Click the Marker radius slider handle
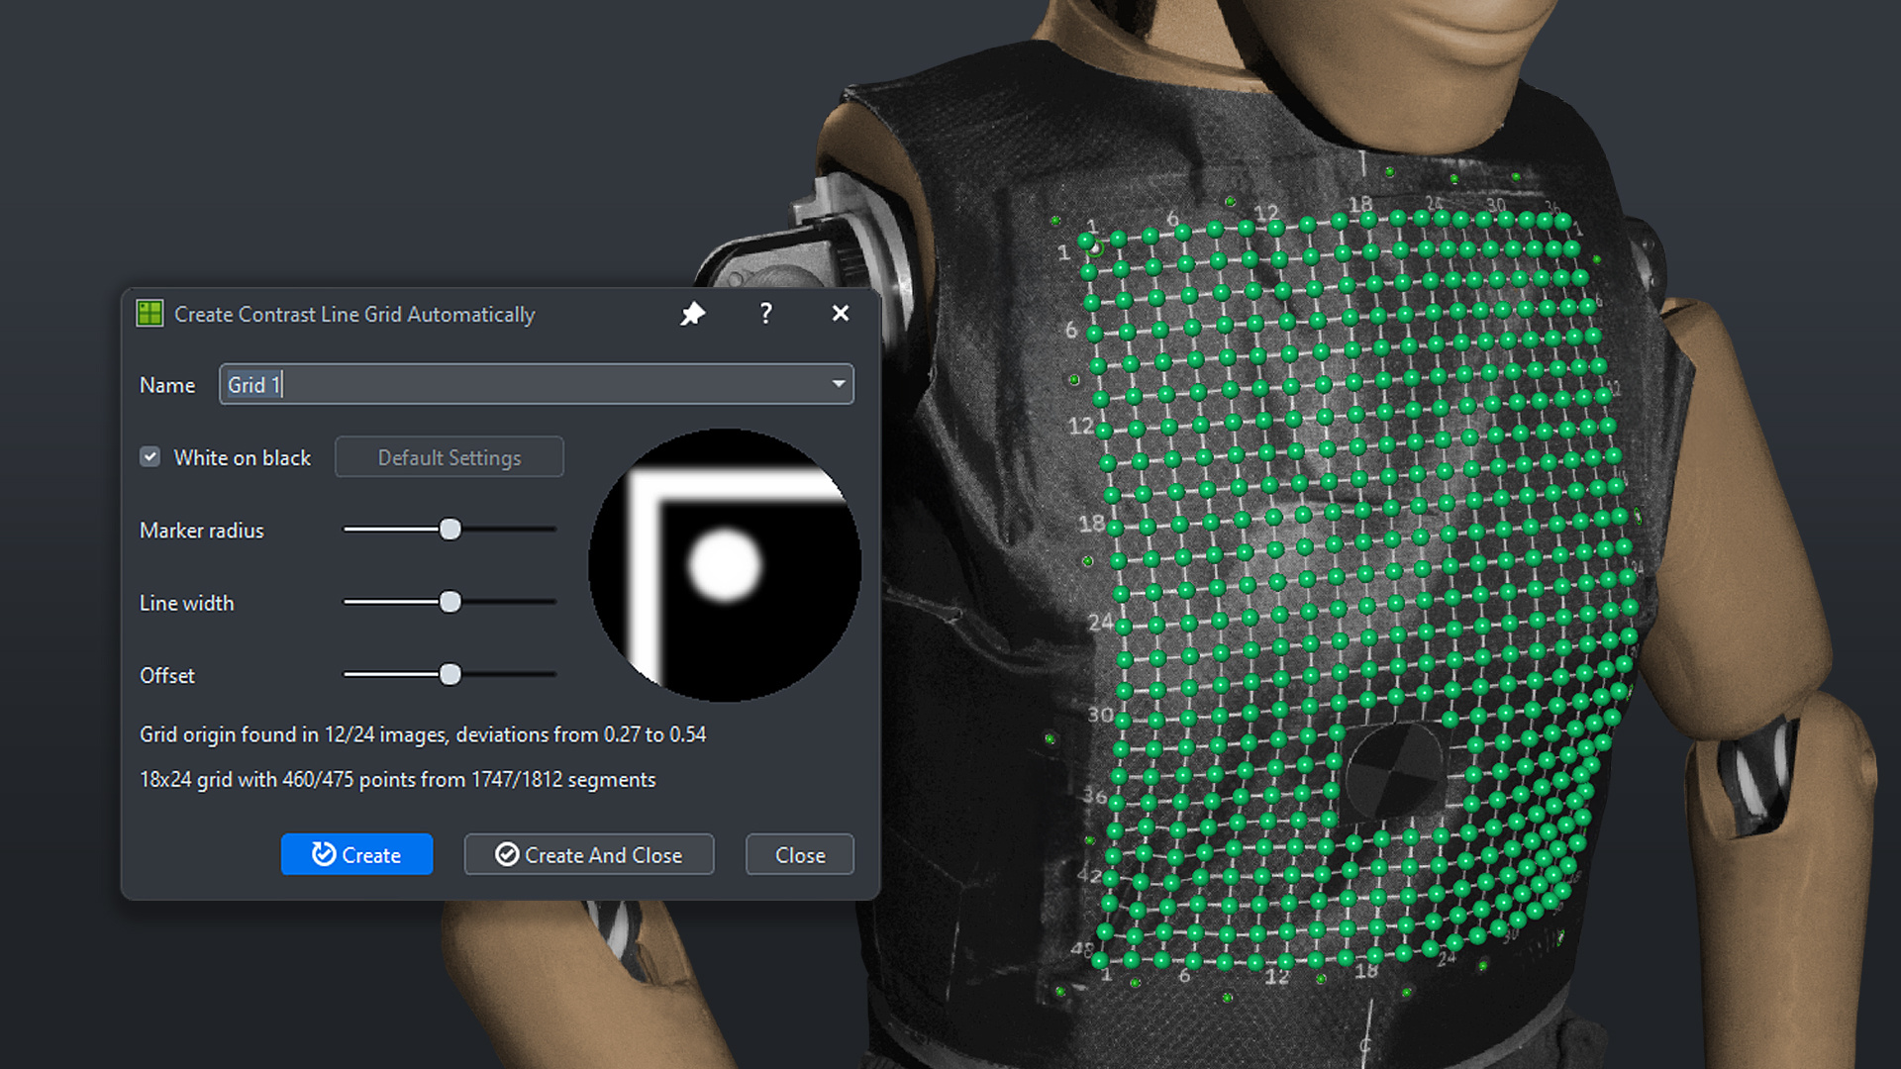This screenshot has height=1069, width=1901. [450, 530]
